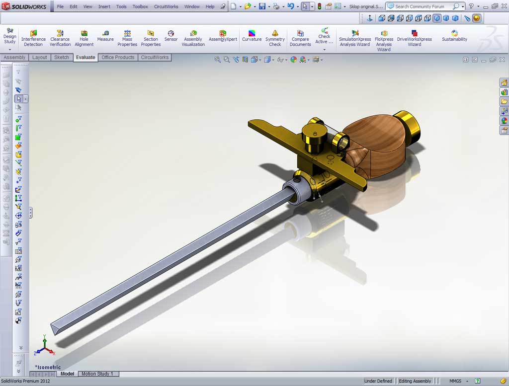
Task: Start SimulationXpress Analysis Wizard
Action: [355, 38]
